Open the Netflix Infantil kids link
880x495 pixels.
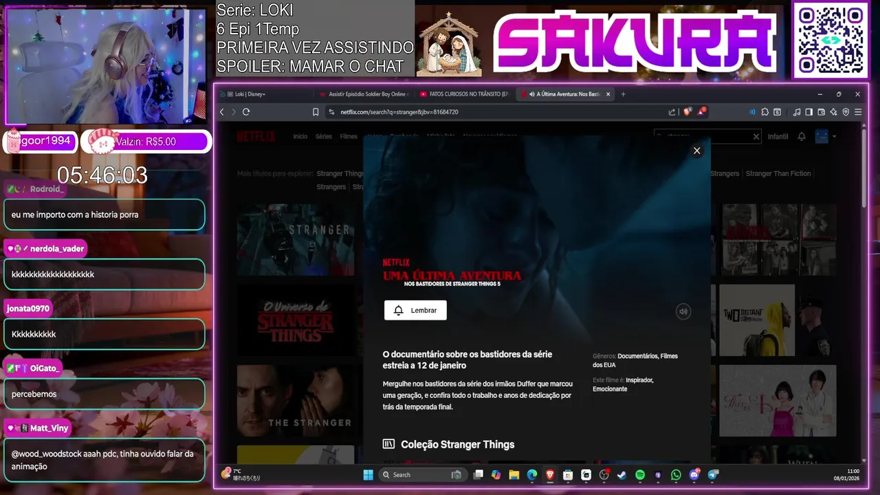tap(778, 137)
